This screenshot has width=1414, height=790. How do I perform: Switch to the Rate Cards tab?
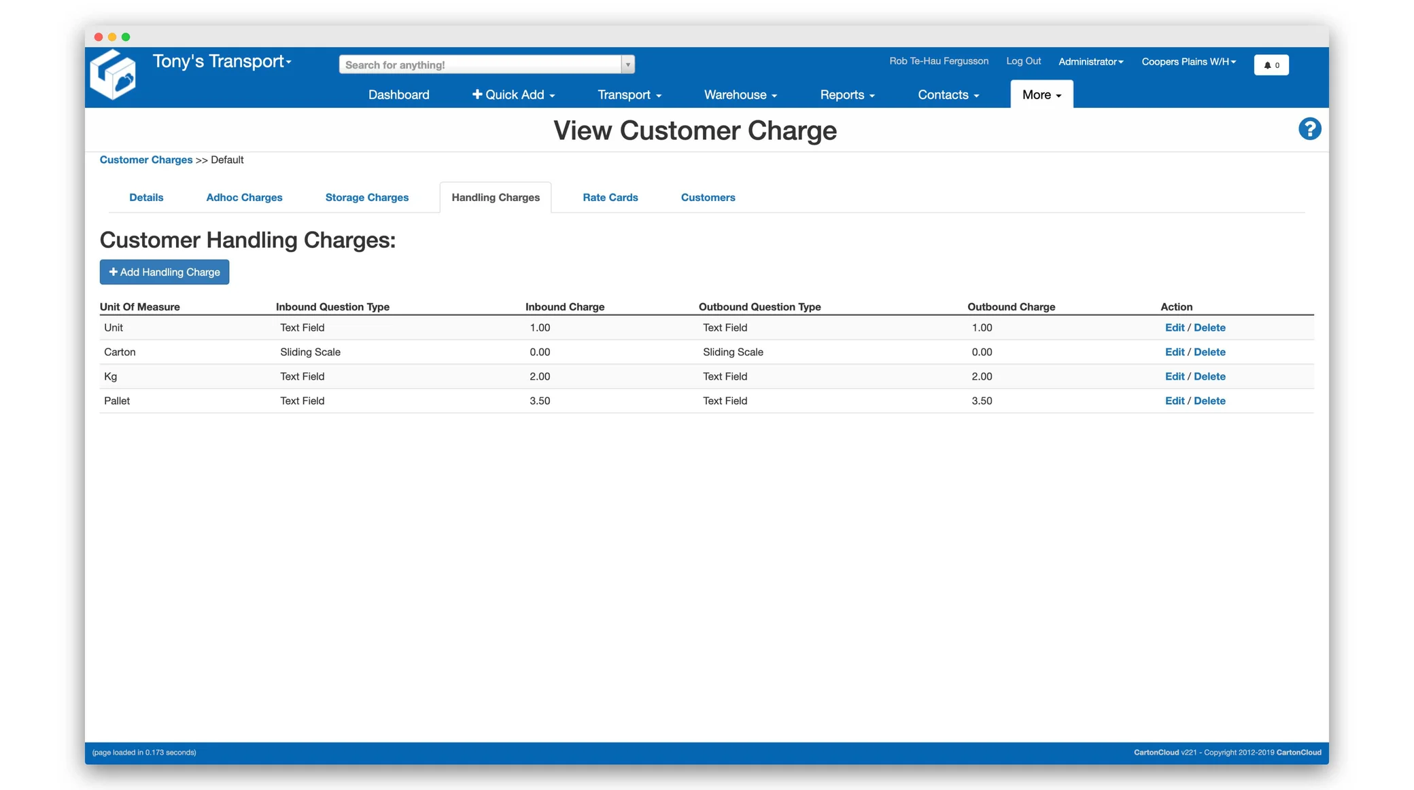(610, 197)
